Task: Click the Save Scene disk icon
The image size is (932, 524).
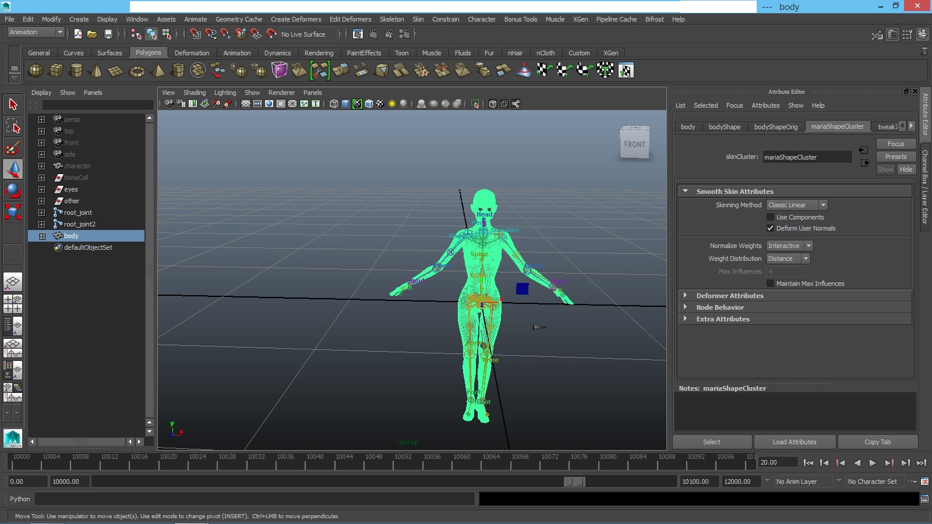Action: pyautogui.click(x=108, y=34)
